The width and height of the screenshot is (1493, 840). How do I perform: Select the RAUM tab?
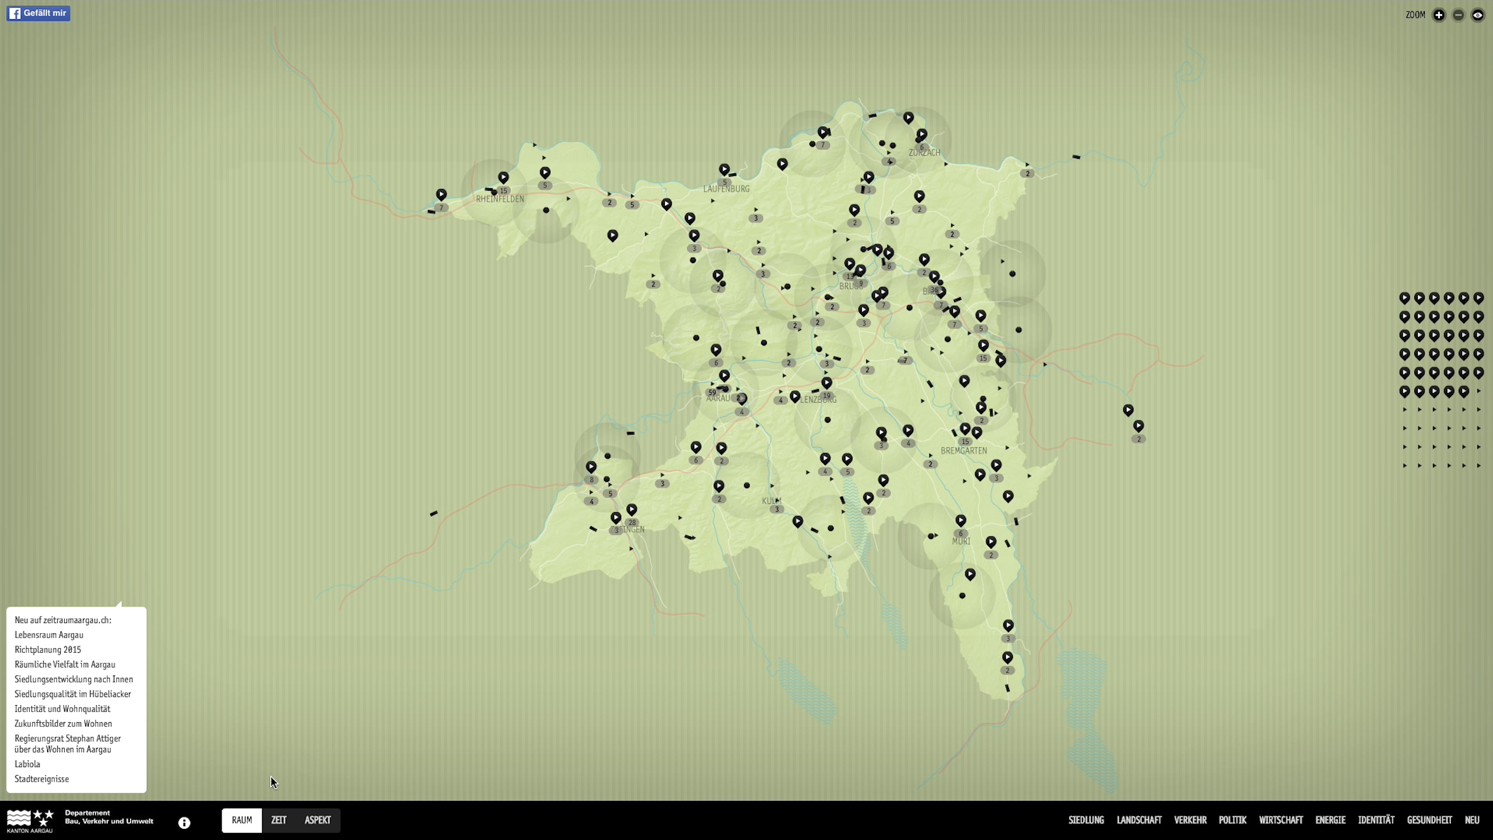click(x=241, y=820)
